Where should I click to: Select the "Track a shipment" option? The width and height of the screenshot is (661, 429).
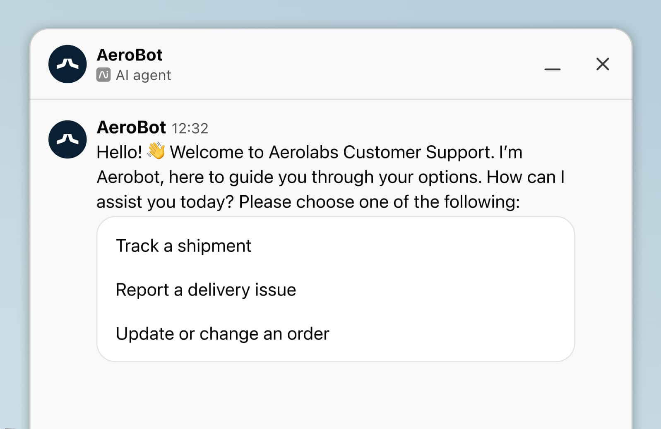[x=183, y=246]
